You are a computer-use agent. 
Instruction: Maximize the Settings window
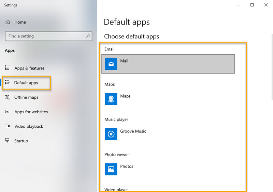[252, 5]
